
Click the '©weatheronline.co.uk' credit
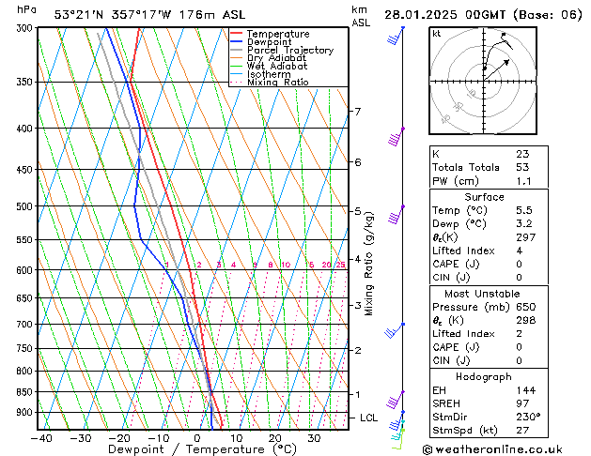click(492, 449)
